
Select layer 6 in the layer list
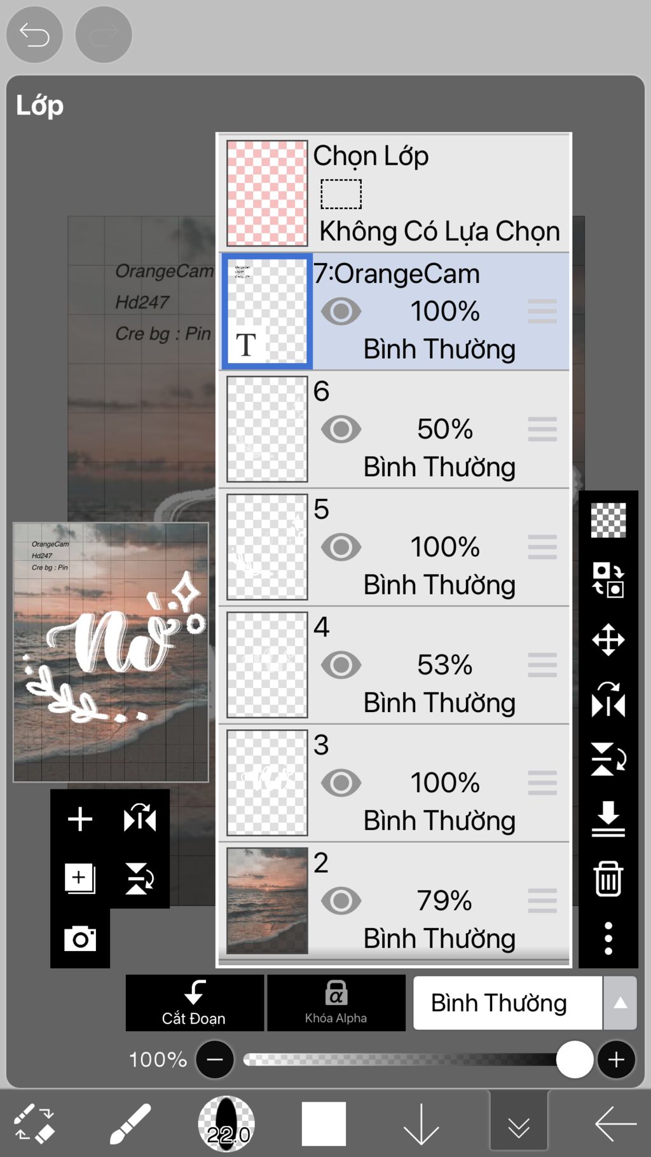394,430
